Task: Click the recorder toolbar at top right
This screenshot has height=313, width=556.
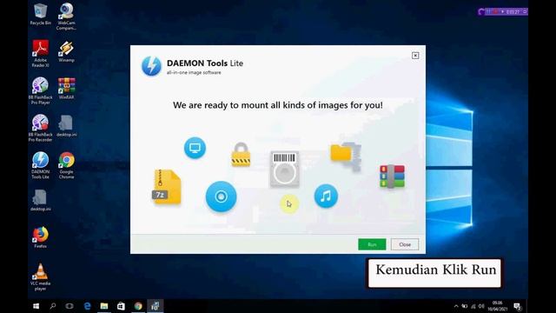Action: [x=502, y=11]
